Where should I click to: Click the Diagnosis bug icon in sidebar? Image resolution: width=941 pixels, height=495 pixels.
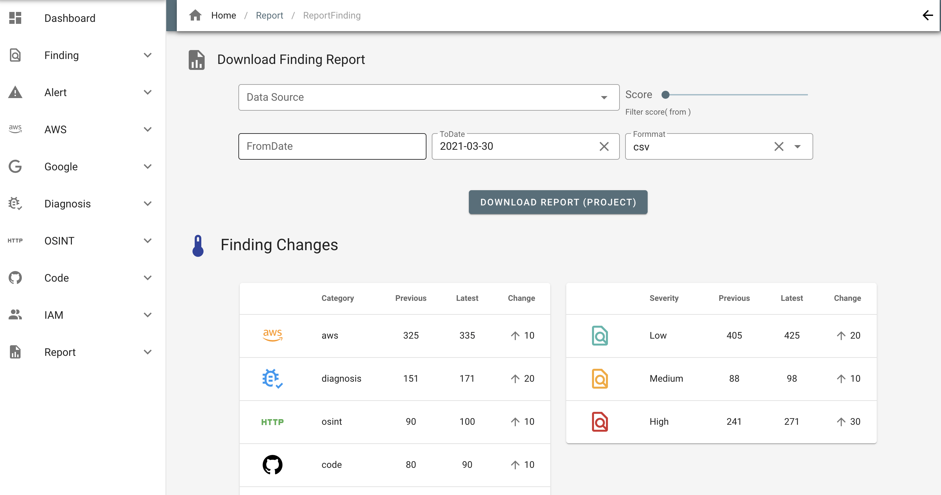click(x=15, y=203)
